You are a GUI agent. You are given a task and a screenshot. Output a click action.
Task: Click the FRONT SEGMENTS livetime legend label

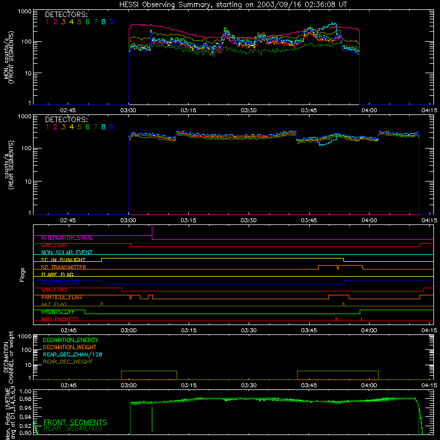pos(75,422)
